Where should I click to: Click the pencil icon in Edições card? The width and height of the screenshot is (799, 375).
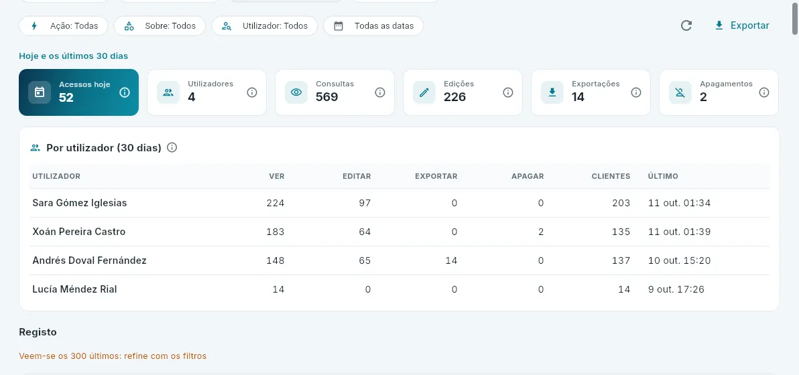pyautogui.click(x=424, y=92)
